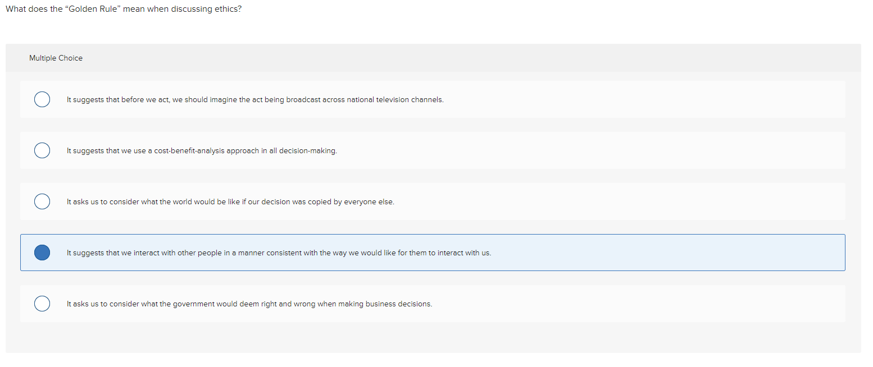
Task: Click the answer text about decision copied by everyone
Action: tap(230, 202)
